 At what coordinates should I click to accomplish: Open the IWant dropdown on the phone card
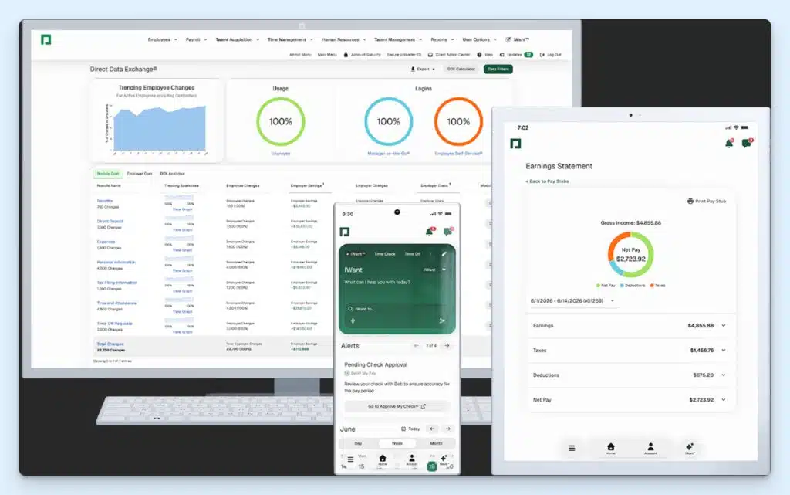click(435, 270)
